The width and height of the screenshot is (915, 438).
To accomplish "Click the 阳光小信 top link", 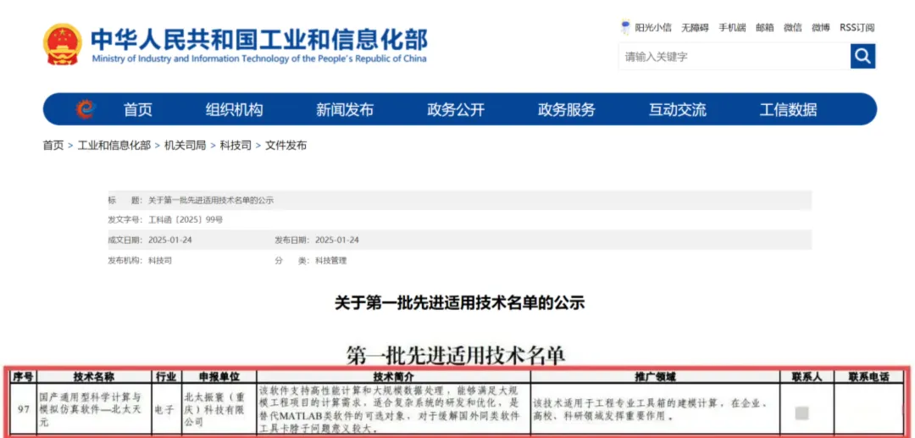I will (653, 27).
